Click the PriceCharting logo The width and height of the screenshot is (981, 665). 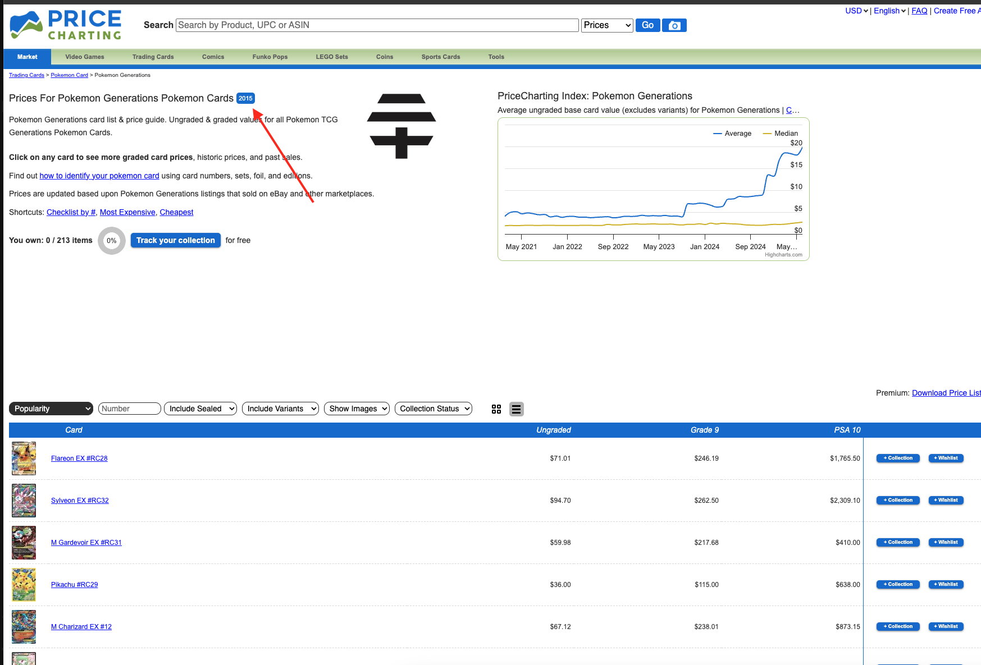coord(66,25)
